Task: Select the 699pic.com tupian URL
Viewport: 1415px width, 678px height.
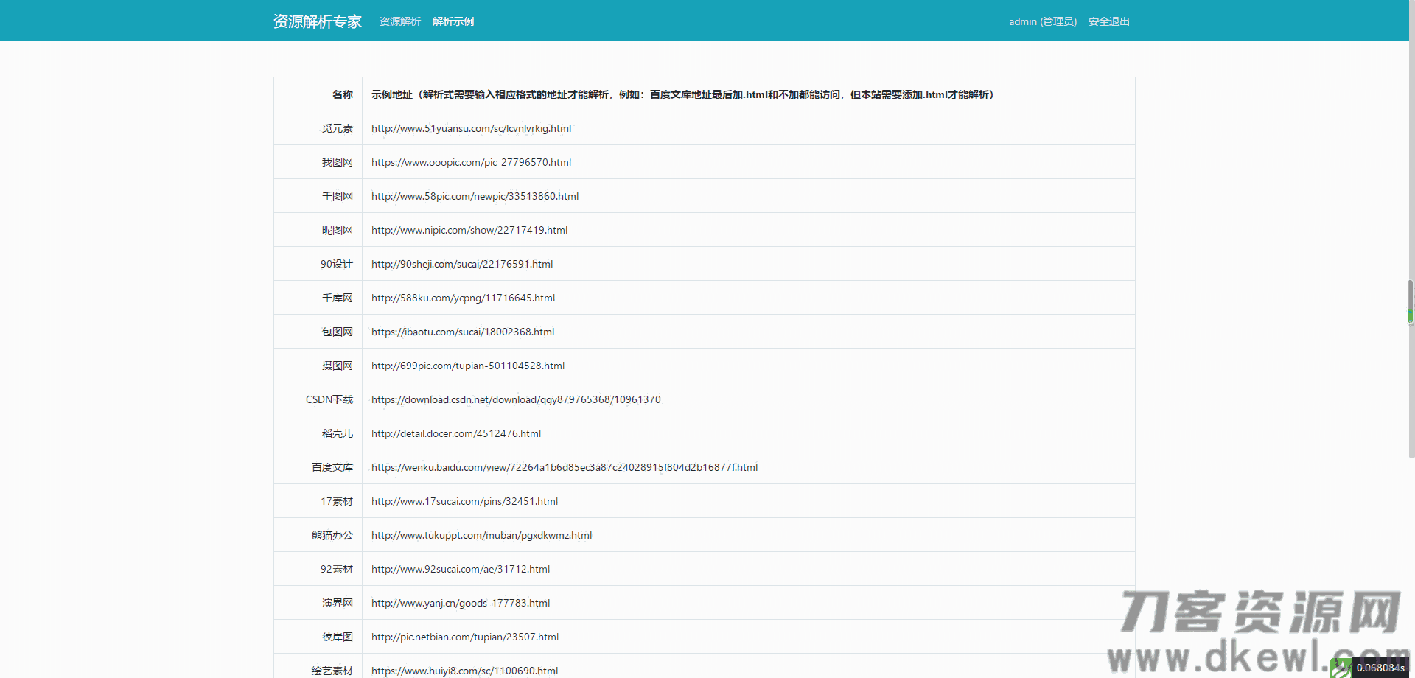Action: 468,366
